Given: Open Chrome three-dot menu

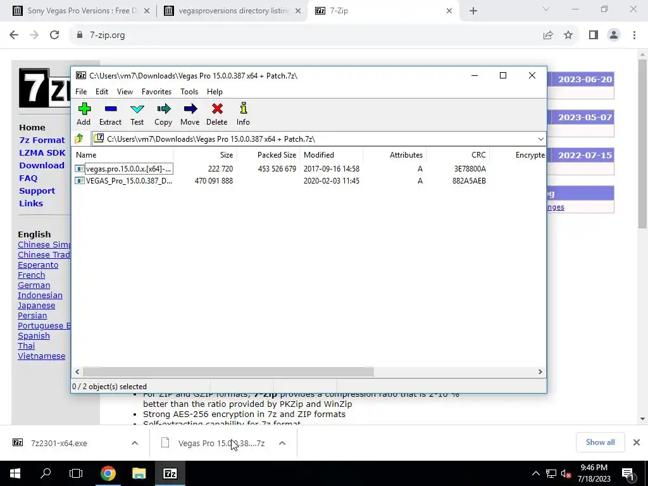Looking at the screenshot, I should pos(634,35).
